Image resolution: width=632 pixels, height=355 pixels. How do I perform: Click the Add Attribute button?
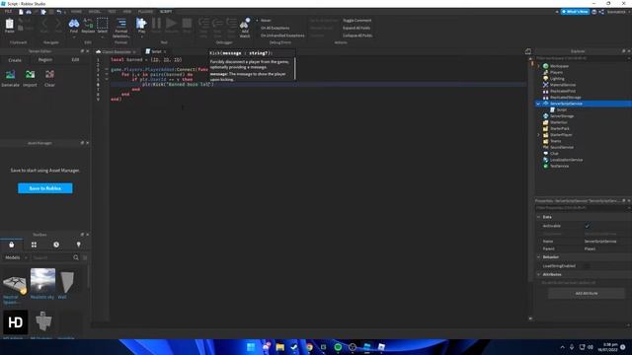tap(586, 294)
